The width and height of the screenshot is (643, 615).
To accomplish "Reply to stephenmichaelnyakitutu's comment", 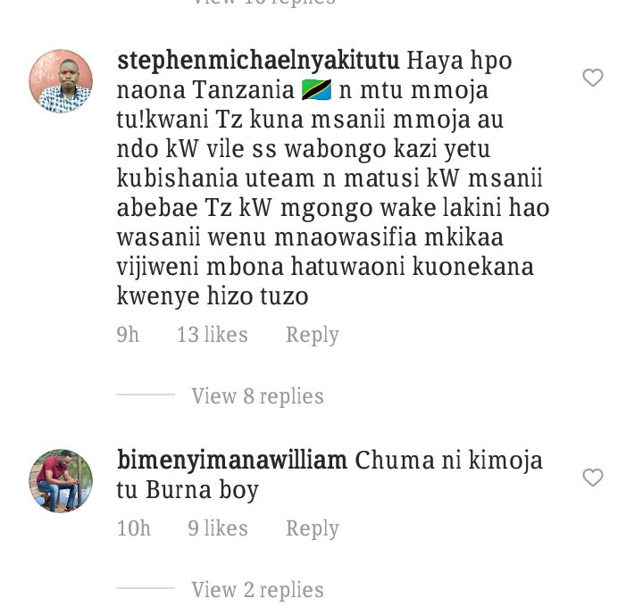I will [x=312, y=335].
